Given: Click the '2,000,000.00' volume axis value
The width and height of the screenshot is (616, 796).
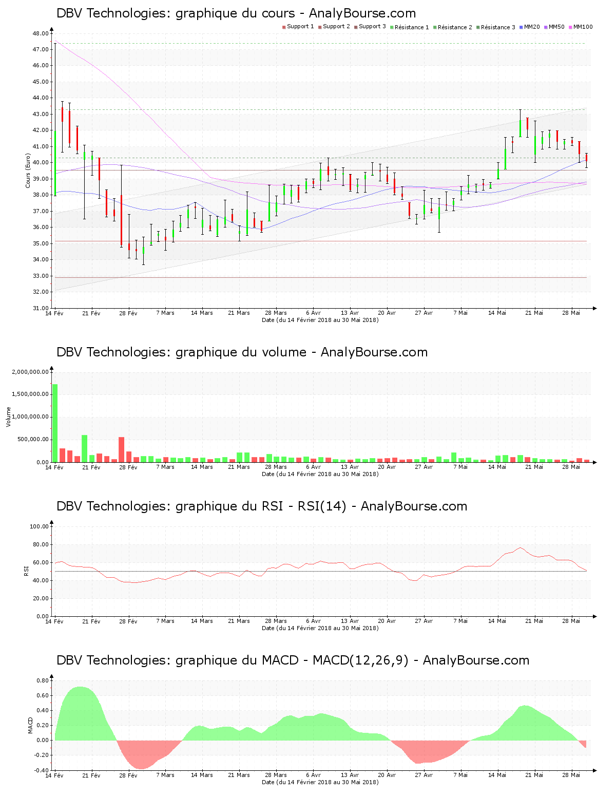Looking at the screenshot, I should point(30,372).
